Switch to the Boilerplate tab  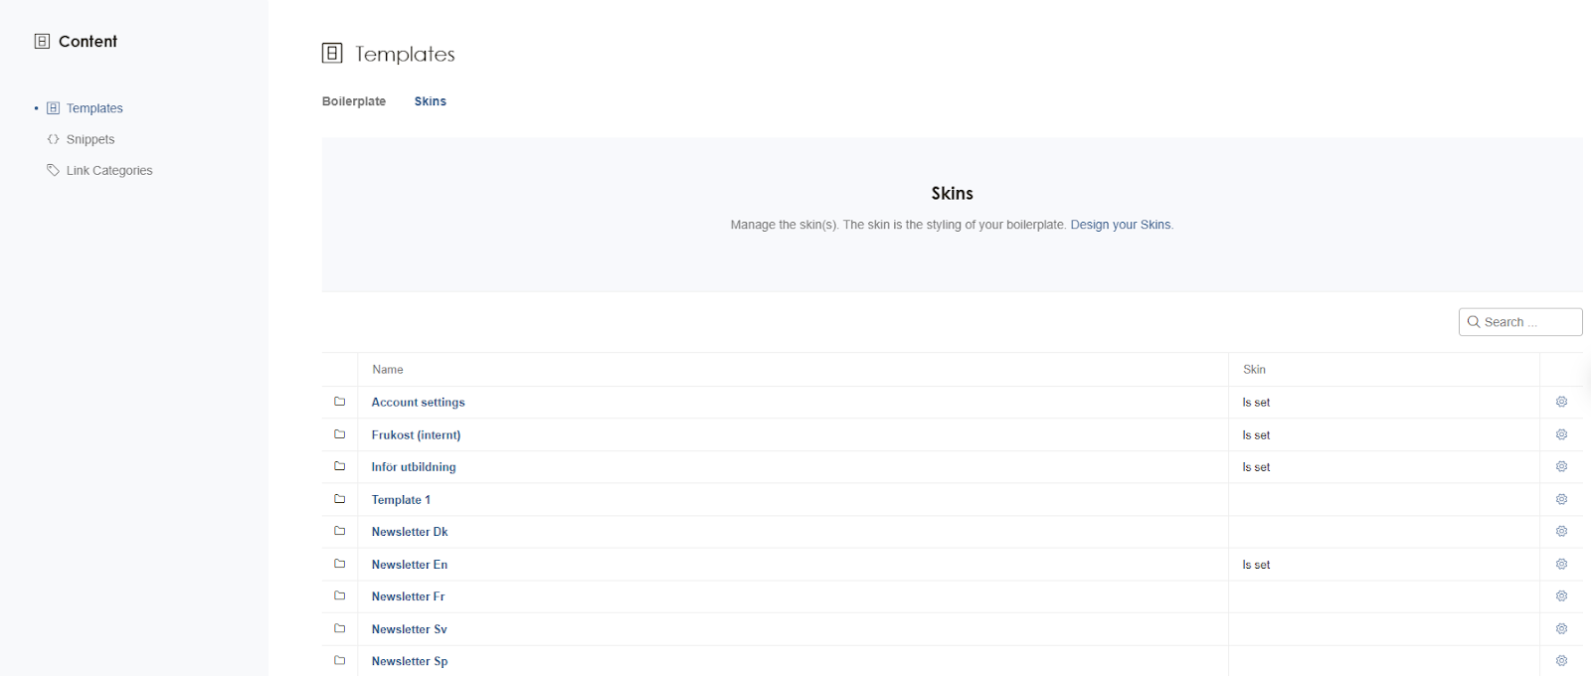coord(353,101)
